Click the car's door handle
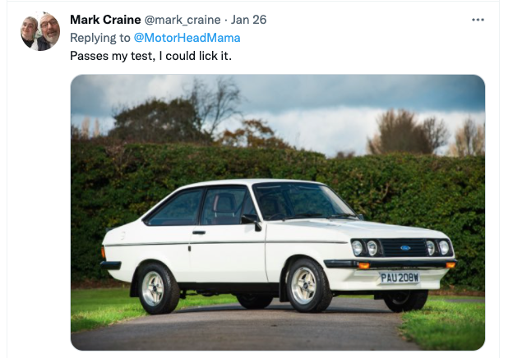This screenshot has height=358, width=513. tap(198, 232)
